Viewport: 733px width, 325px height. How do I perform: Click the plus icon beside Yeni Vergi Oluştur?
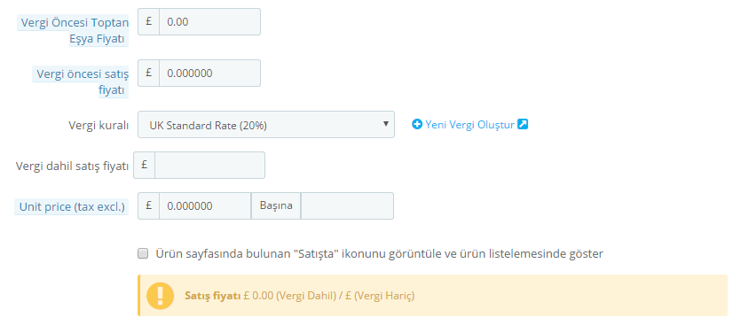click(417, 125)
